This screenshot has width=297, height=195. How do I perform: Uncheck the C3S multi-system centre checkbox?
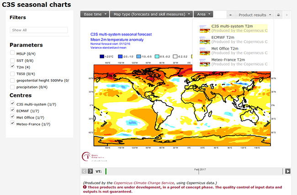click(x=12, y=103)
